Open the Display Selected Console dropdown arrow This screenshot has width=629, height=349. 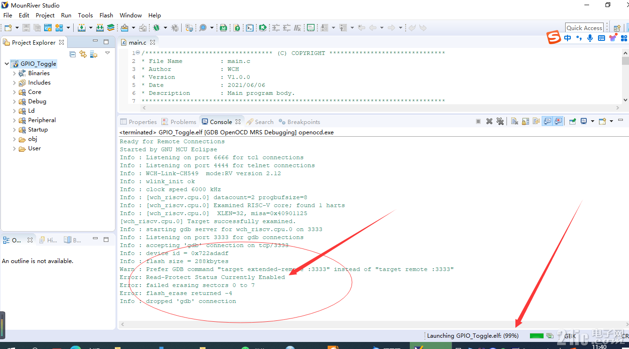pyautogui.click(x=592, y=121)
